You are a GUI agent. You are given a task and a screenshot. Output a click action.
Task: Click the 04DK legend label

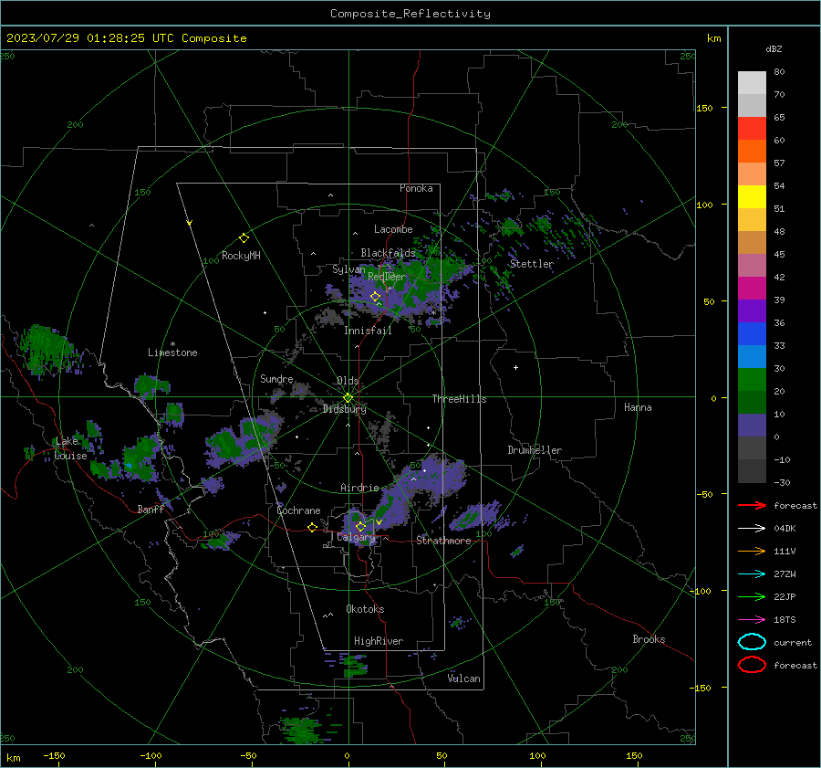pos(785,529)
